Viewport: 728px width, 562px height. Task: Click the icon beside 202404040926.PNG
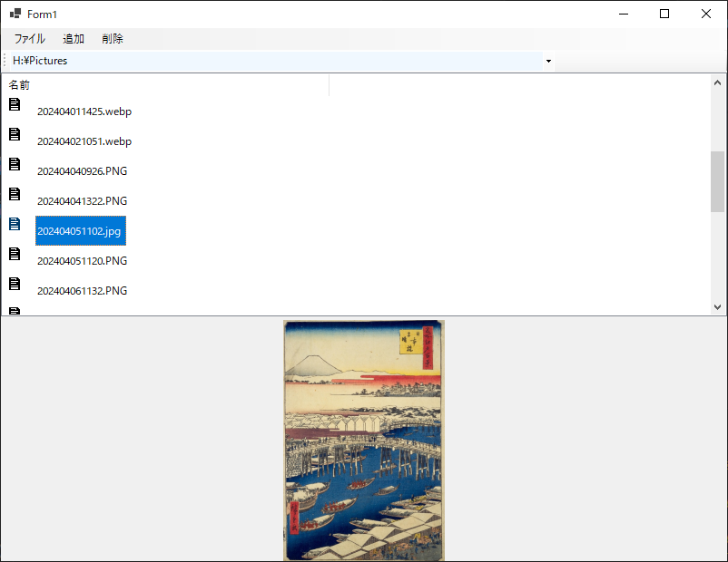15,164
